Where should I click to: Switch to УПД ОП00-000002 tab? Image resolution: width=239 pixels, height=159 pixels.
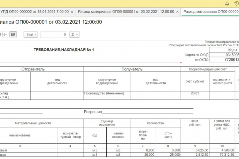click(35, 12)
